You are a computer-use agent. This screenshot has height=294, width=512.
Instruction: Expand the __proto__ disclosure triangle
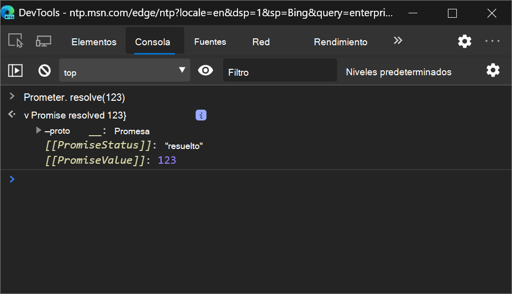38,130
